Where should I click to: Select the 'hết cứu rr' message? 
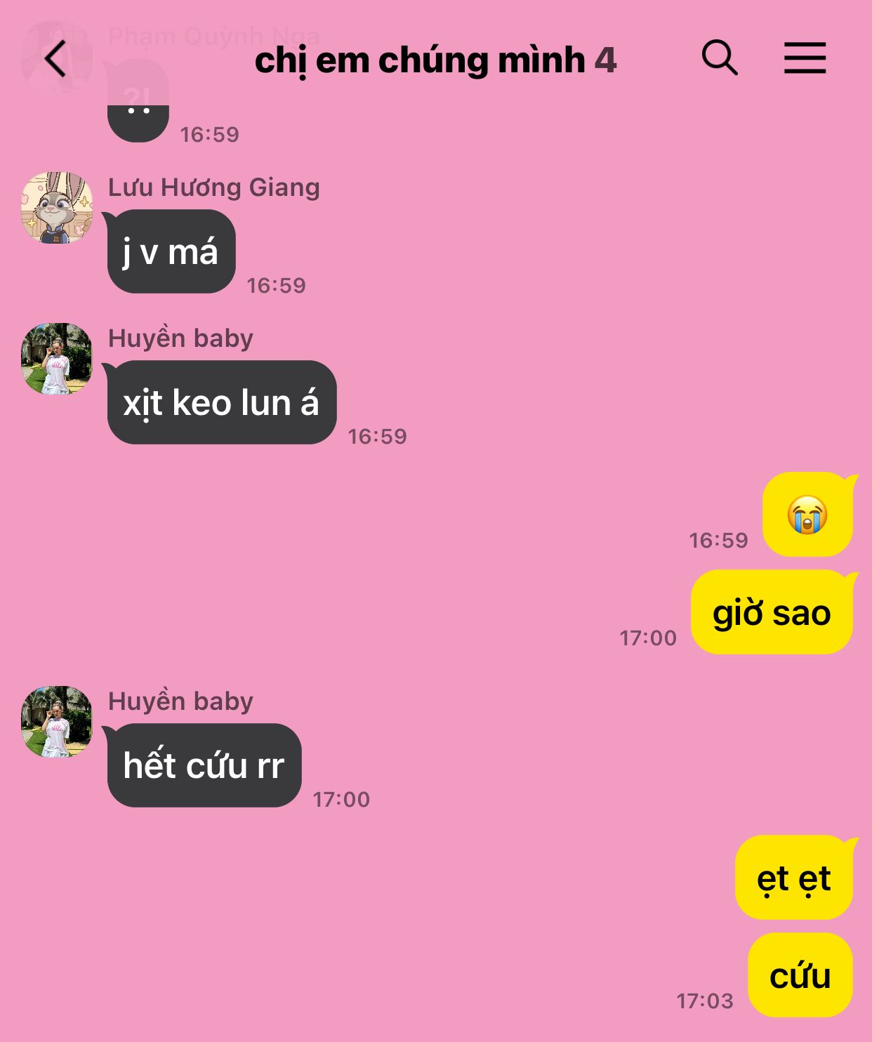(204, 765)
